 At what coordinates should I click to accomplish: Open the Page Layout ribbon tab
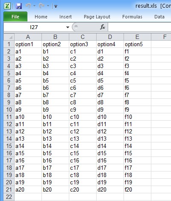point(97,17)
